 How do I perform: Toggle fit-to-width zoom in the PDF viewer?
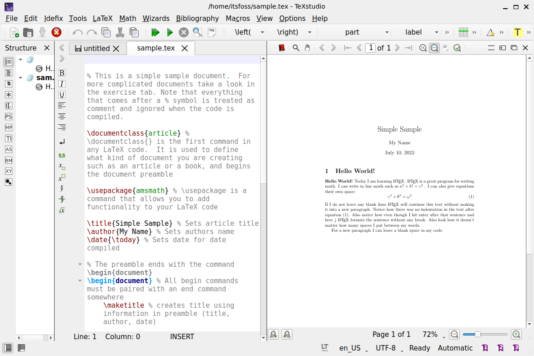click(x=434, y=48)
